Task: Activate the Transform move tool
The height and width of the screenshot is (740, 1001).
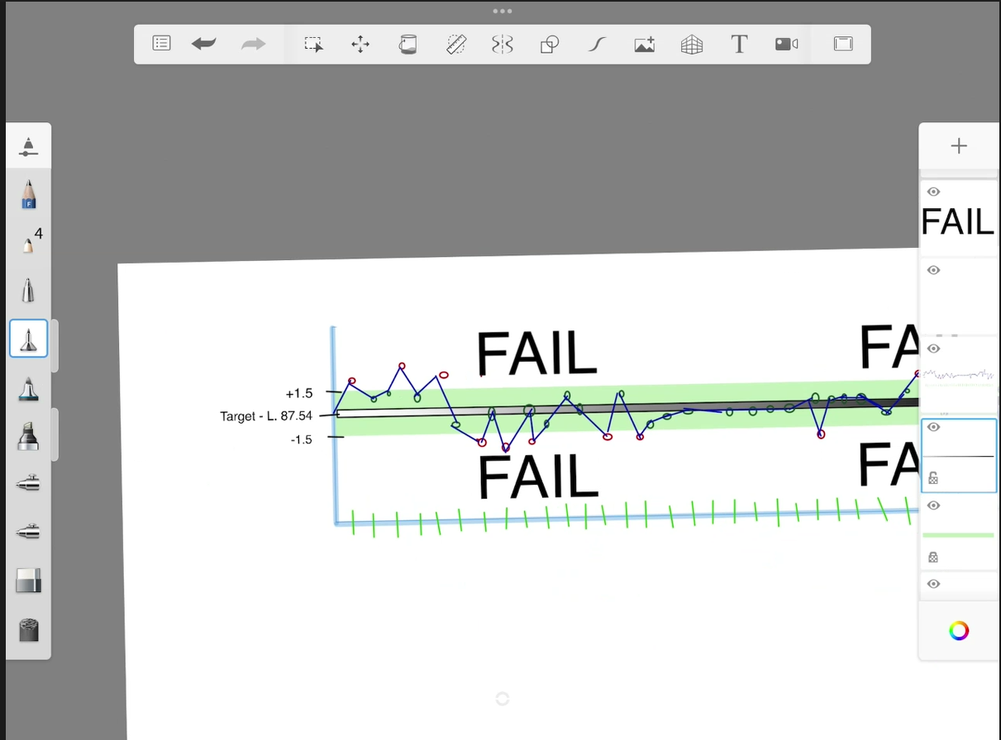Action: 360,45
